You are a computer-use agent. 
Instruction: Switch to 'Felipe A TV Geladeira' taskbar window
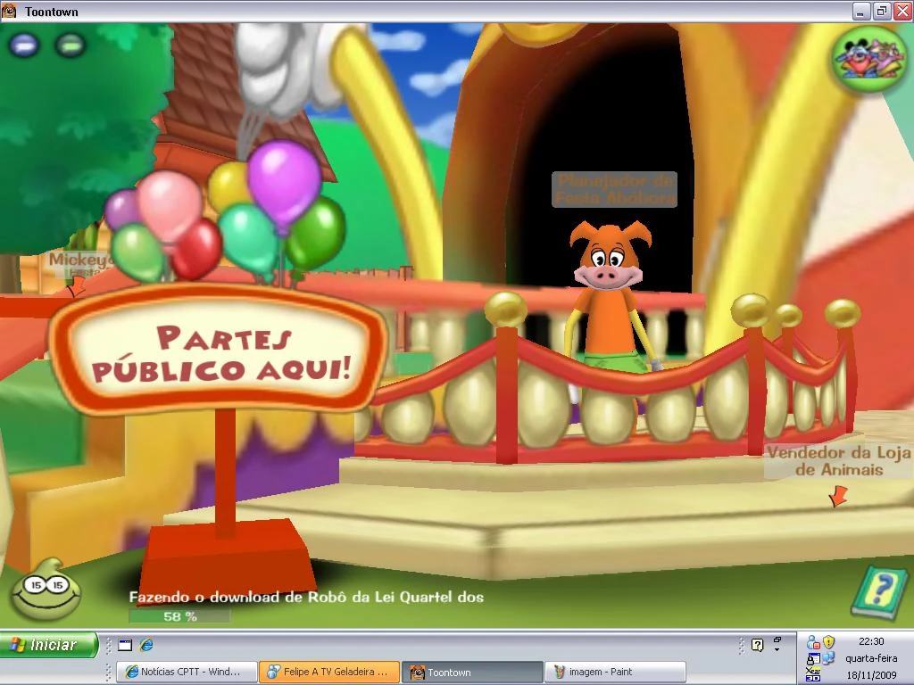coord(329,672)
